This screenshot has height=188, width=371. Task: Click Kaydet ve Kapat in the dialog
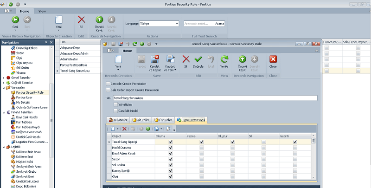(155, 59)
